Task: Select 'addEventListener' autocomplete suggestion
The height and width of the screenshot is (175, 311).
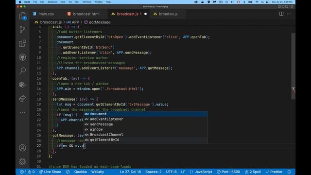Action: [x=146, y=119]
